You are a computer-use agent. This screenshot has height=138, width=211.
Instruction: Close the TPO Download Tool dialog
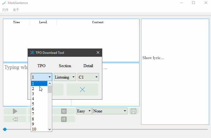click(98, 52)
